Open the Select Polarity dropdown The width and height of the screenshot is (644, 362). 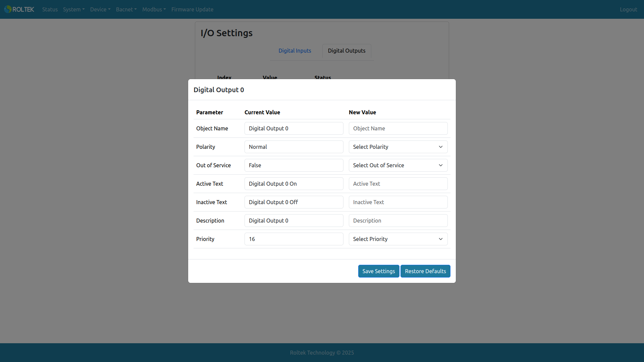coord(398,147)
